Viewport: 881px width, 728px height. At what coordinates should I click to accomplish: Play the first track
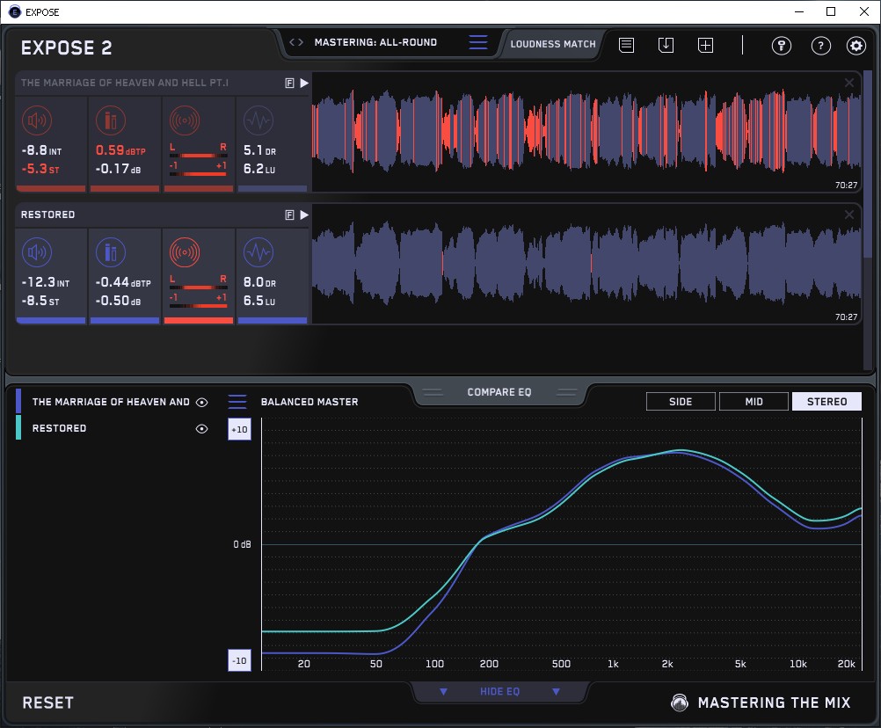pos(304,83)
